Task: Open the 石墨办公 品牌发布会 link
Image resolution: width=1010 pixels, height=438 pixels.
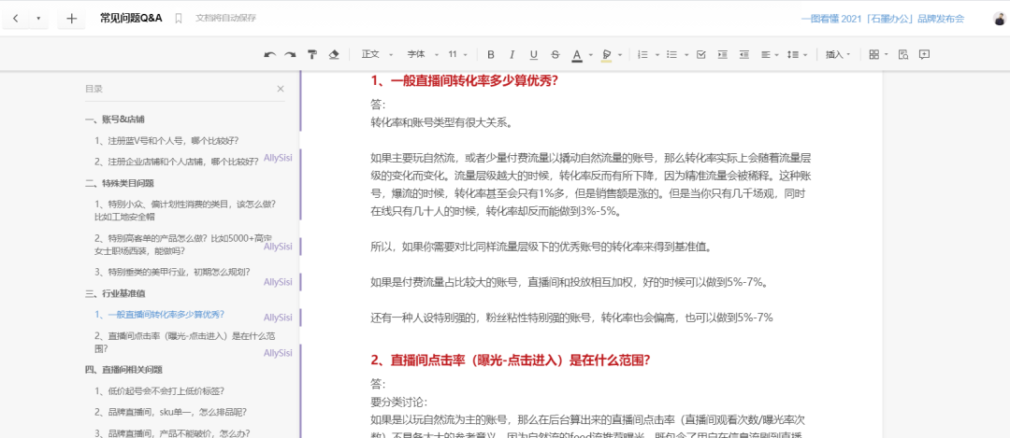Action: tap(883, 19)
